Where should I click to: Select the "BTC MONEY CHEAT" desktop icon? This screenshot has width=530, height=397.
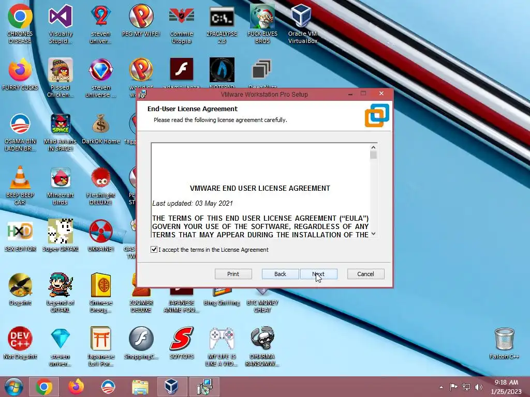(262, 301)
